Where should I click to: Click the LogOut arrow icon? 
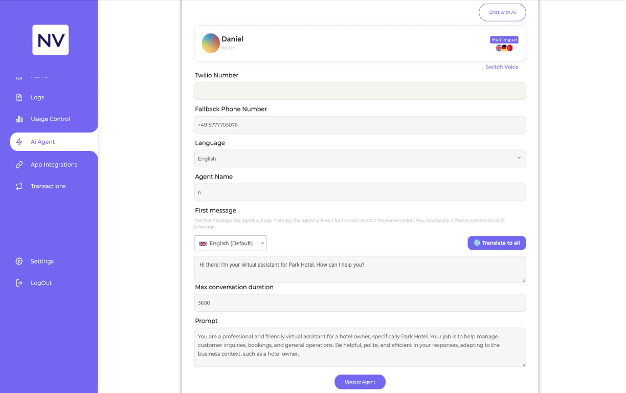[19, 282]
